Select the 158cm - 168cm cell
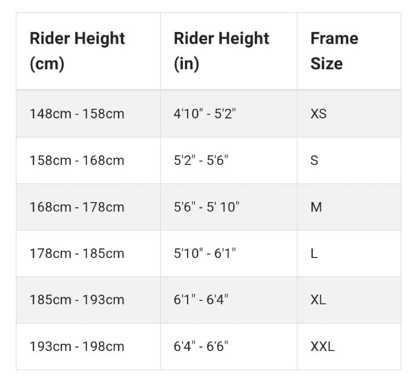 (77, 161)
